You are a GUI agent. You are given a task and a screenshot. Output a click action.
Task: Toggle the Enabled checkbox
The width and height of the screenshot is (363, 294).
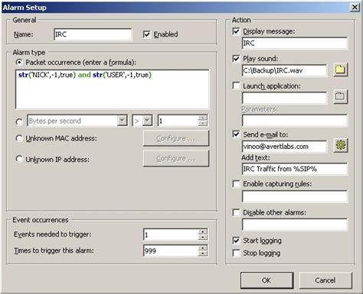click(147, 34)
